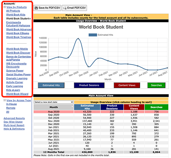Open Multi-level Report
This screenshot has width=171, height=158.
point(14,125)
